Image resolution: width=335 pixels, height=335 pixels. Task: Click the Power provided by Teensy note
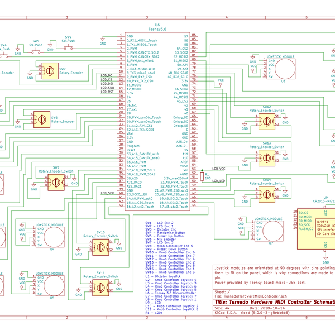coord(260,283)
